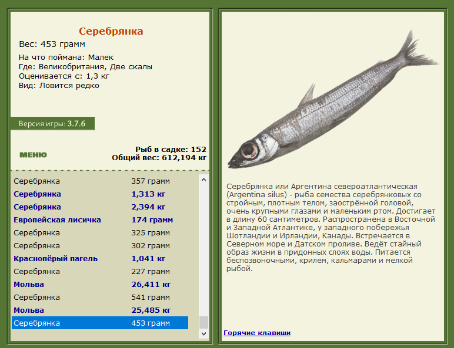Select the highlighted Серебрянка 453 грамм row
The width and height of the screenshot is (454, 348).
(x=100, y=323)
